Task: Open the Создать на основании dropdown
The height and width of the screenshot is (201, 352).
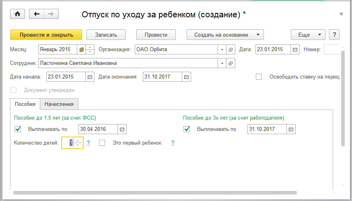Action: tap(225, 35)
